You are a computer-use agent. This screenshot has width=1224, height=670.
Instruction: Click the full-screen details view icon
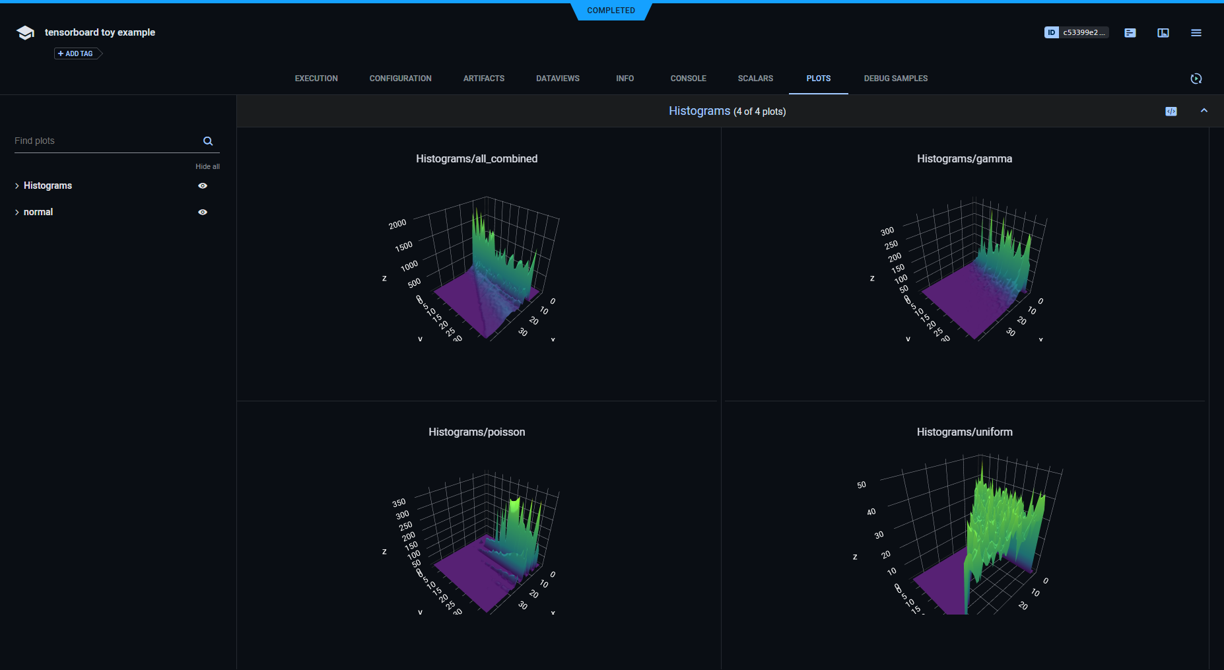[x=1163, y=33]
